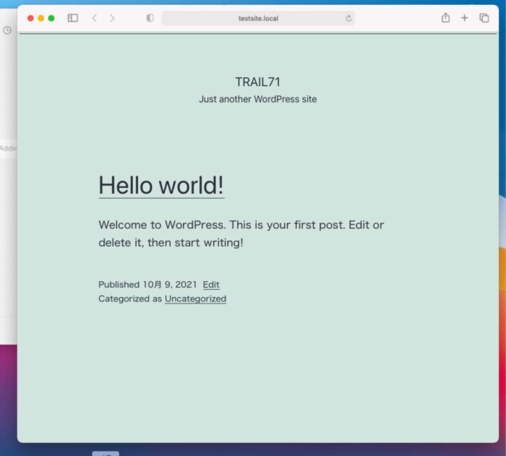This screenshot has height=456, width=506.
Task: Enter full screen with the green button
Action: coord(51,18)
